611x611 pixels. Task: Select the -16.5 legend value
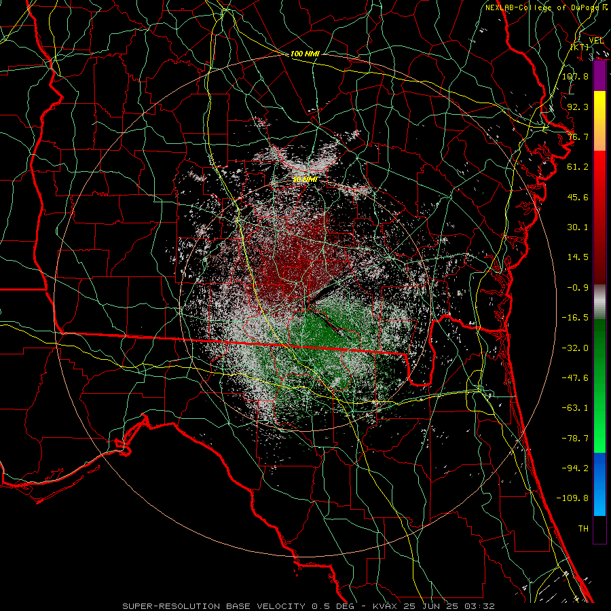[575, 318]
